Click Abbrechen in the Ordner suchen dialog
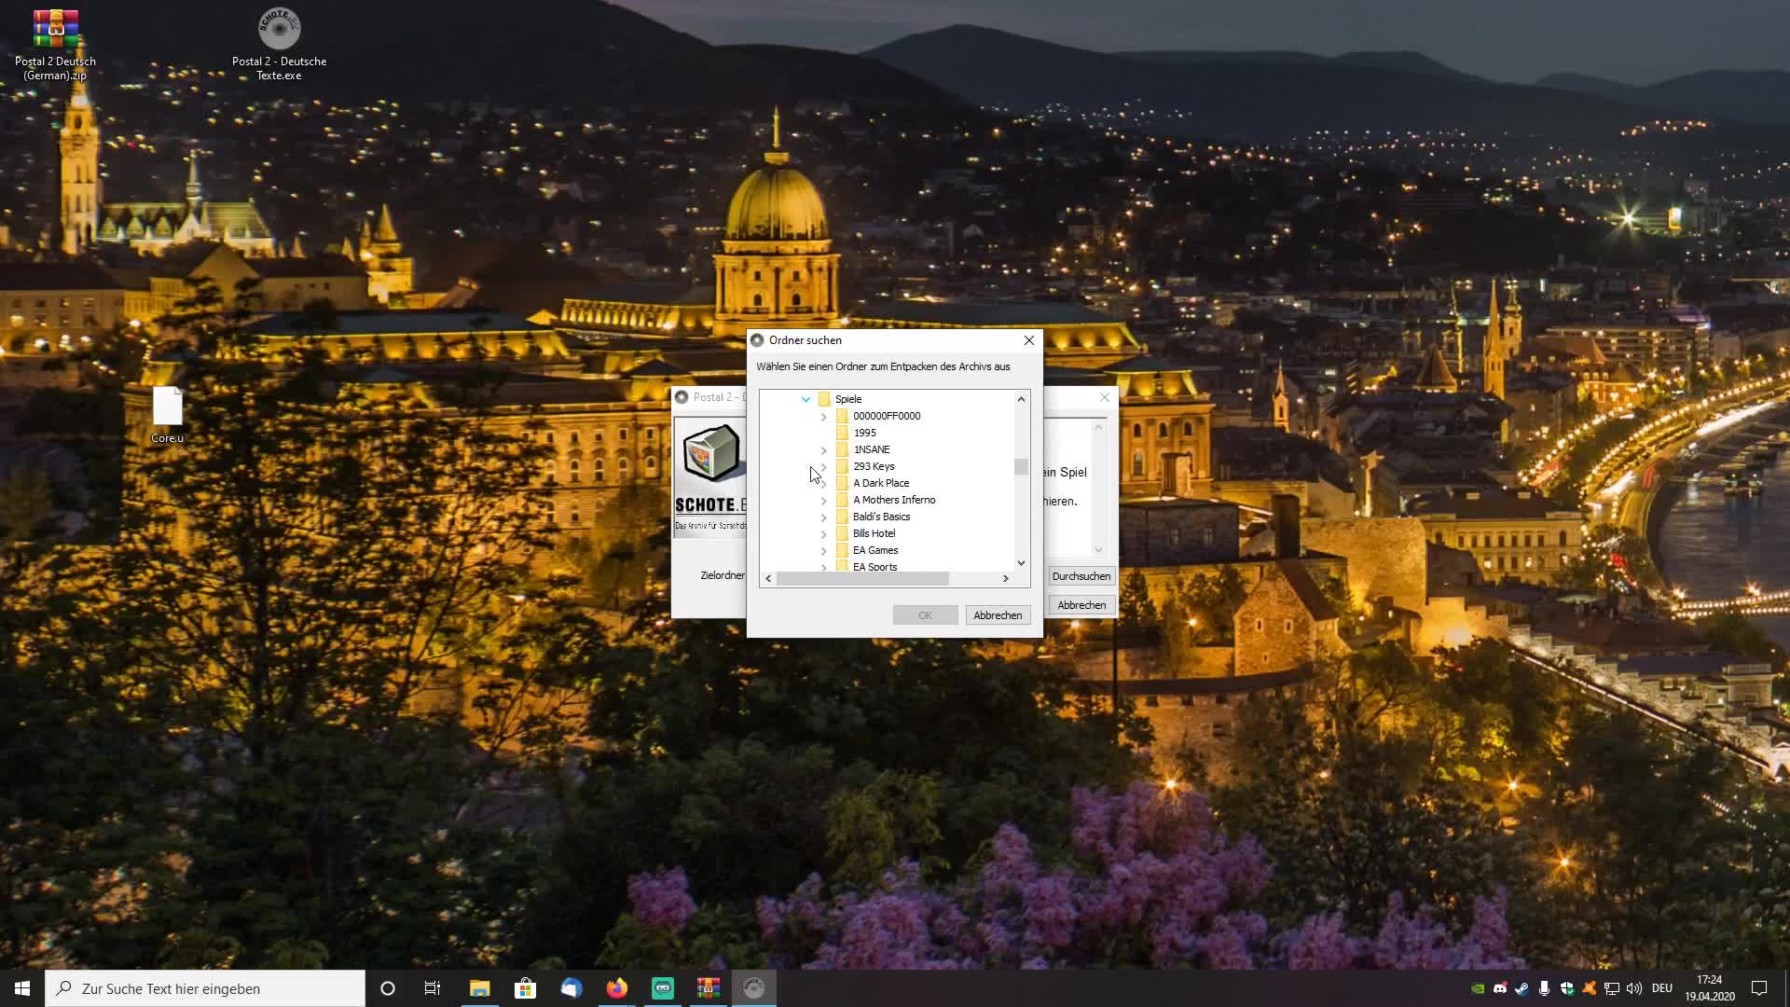Screen dimensions: 1790x1007 [997, 615]
